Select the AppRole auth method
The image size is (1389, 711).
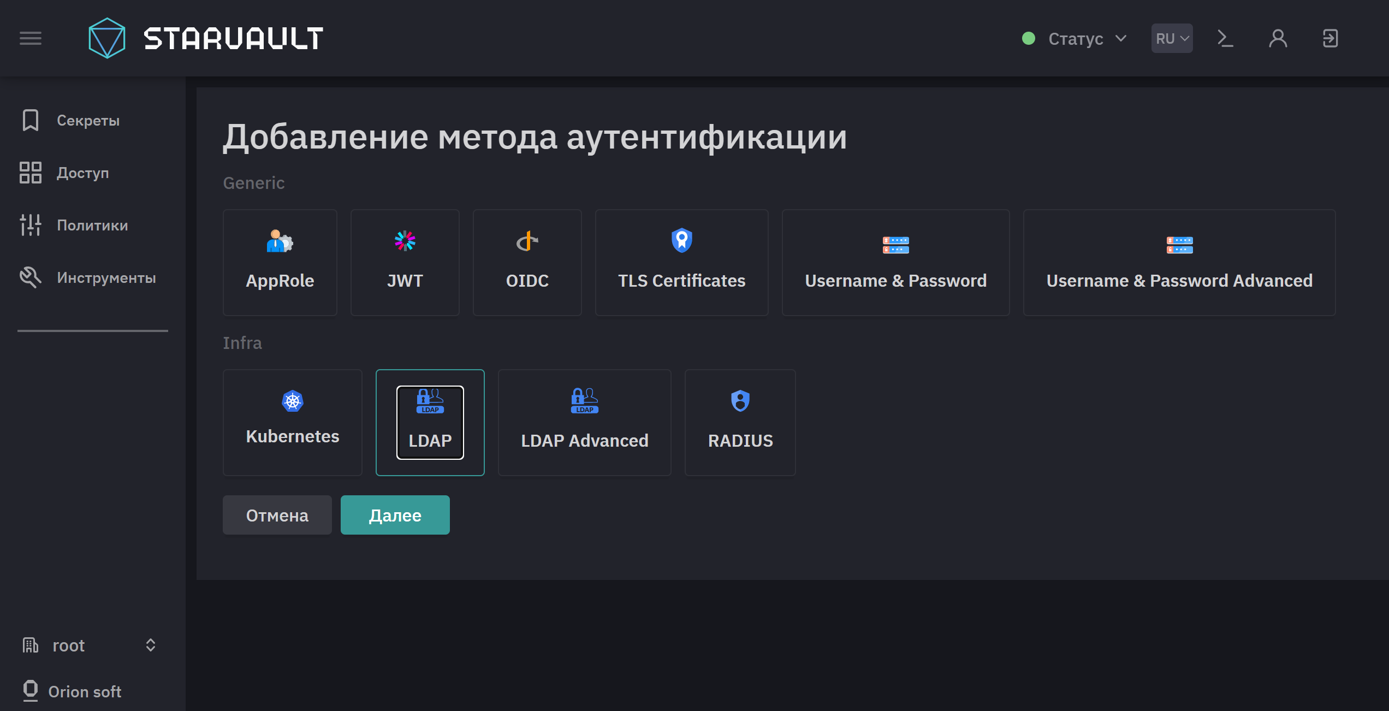[x=280, y=263]
